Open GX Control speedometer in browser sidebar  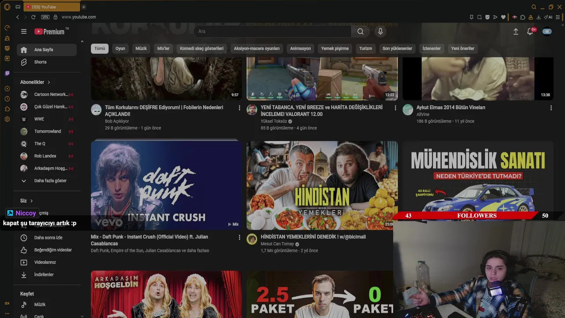tap(7, 27)
